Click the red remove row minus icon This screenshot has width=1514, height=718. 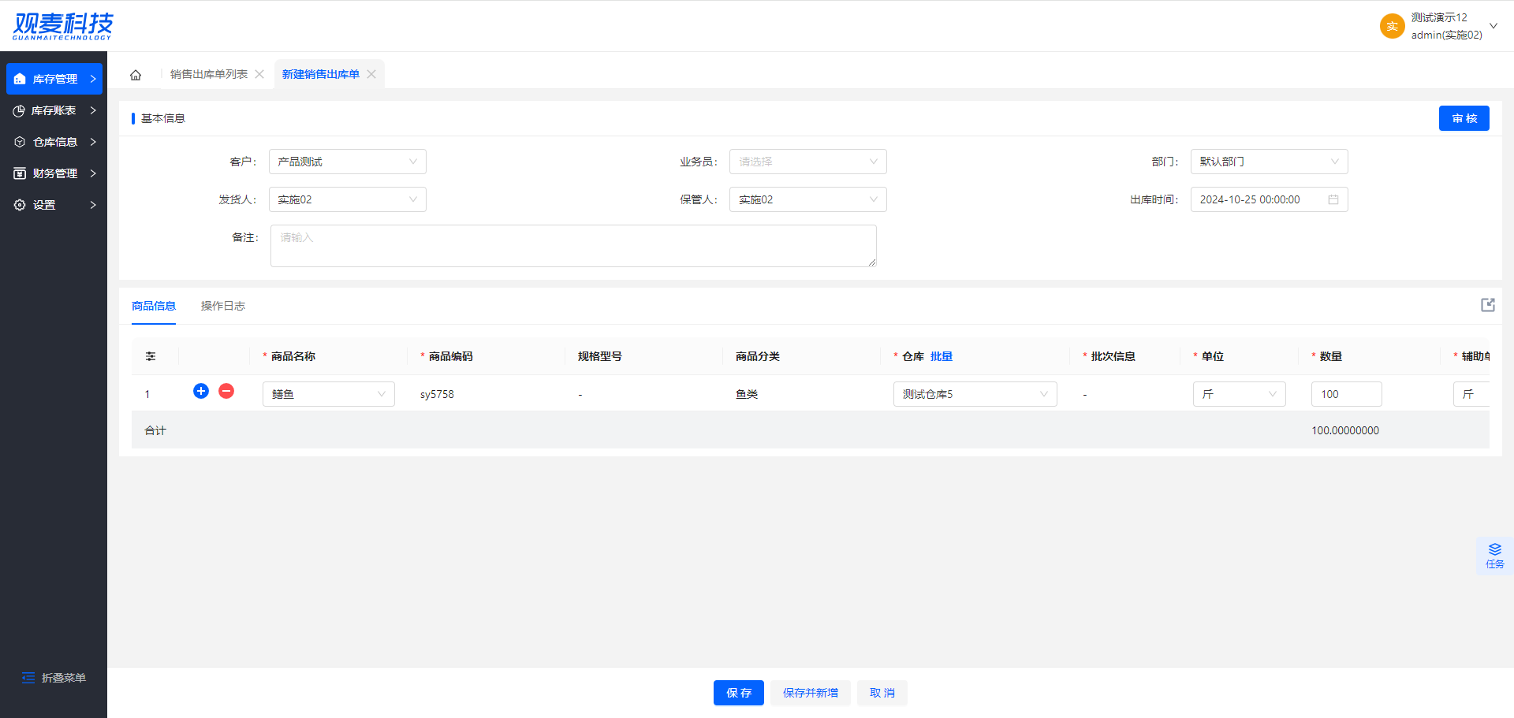[226, 391]
